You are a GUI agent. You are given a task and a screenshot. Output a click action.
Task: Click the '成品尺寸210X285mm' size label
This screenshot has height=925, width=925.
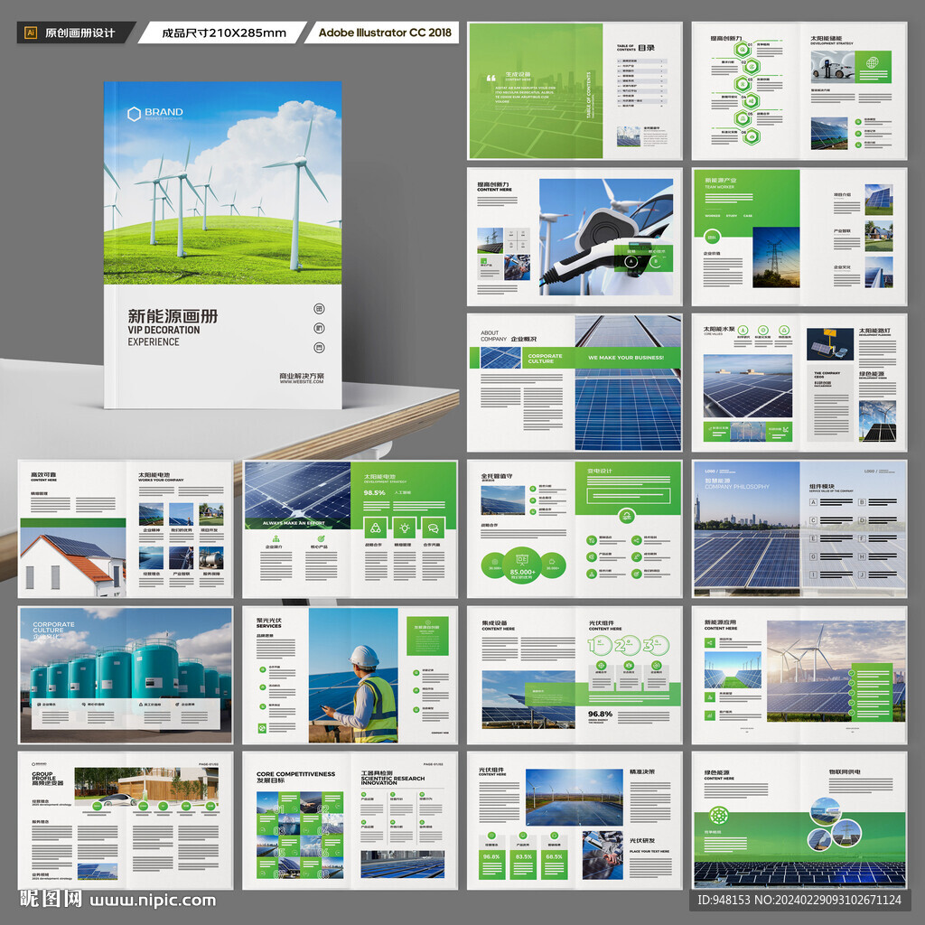[224, 33]
